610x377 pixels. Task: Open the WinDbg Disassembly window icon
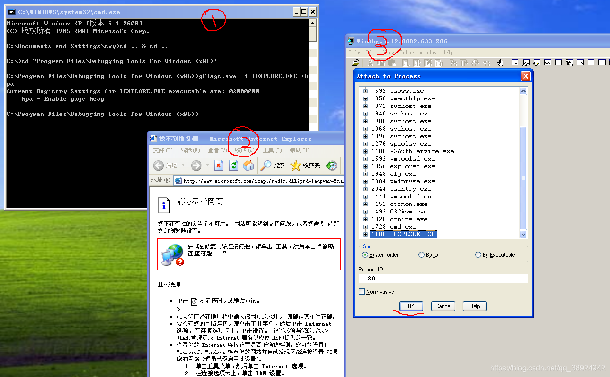(580, 63)
